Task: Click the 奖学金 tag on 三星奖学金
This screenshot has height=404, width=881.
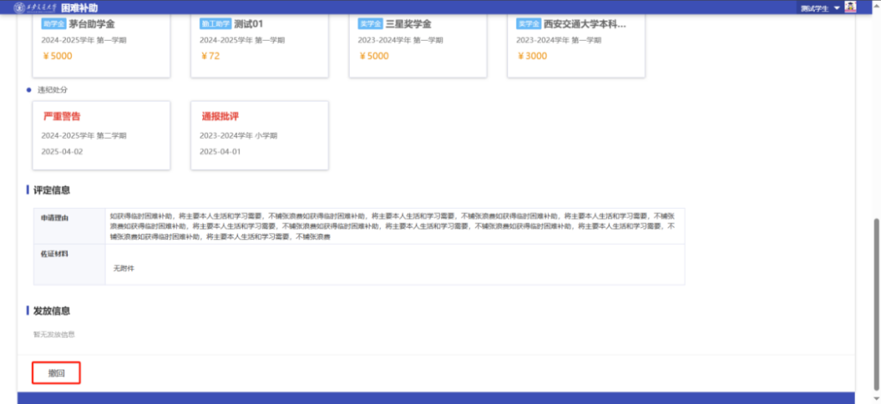Action: click(370, 24)
